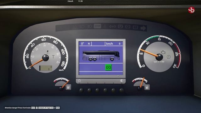This screenshot has height=113, width=201.
Task: Click the left fuel gauge needle
Action: click(x=65, y=84)
